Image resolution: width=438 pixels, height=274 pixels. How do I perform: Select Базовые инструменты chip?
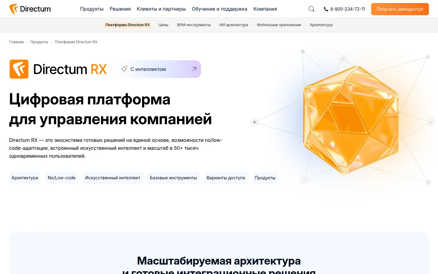pos(173,178)
